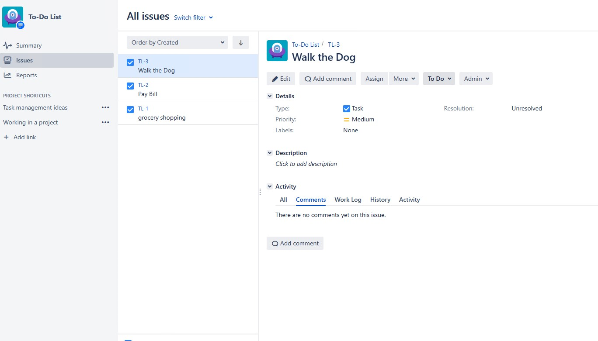Click the Task type icon in Details

(x=346, y=108)
